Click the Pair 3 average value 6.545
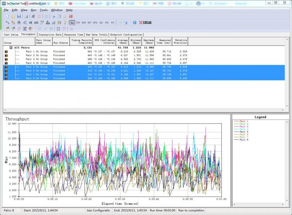 pos(124,59)
